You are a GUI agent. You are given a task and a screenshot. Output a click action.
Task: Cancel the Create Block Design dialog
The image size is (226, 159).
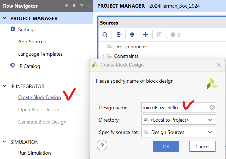tap(202, 146)
